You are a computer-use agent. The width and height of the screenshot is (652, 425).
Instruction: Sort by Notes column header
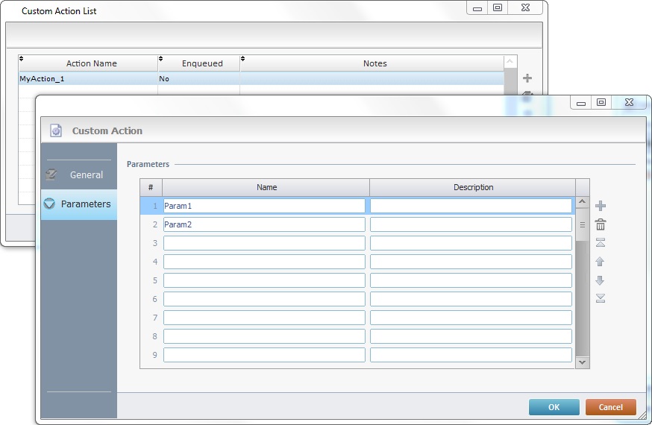[x=374, y=63]
